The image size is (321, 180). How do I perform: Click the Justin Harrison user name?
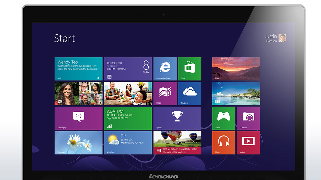271,38
